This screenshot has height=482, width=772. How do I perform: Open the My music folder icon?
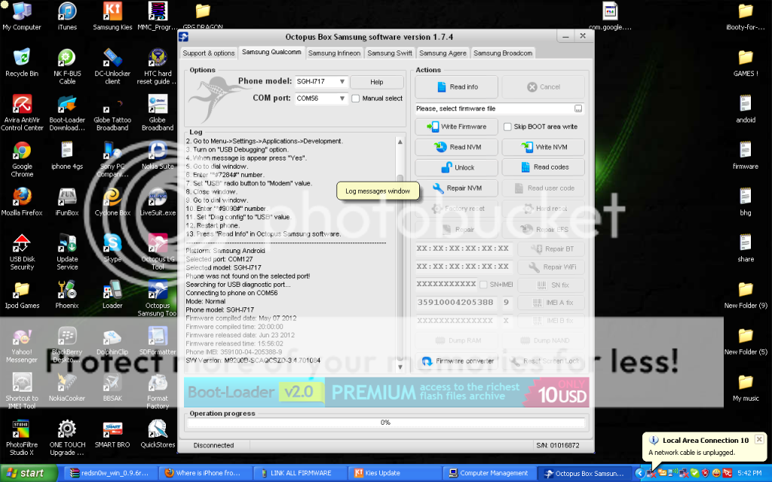tap(746, 388)
